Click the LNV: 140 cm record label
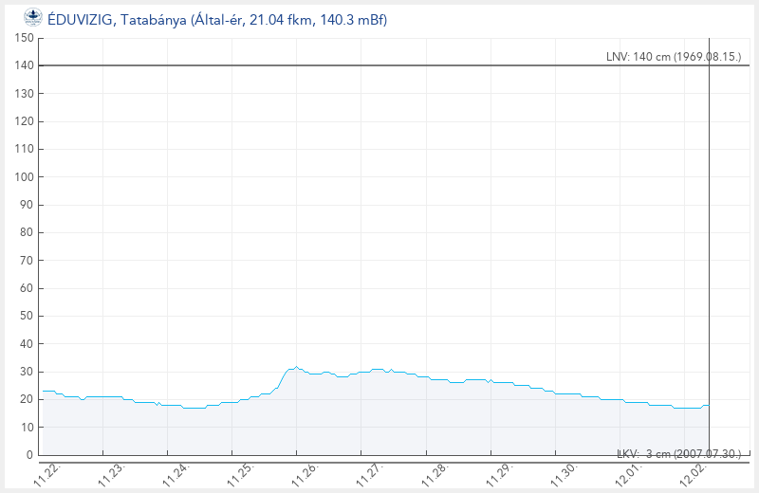The height and width of the screenshot is (493, 759). pyautogui.click(x=673, y=57)
